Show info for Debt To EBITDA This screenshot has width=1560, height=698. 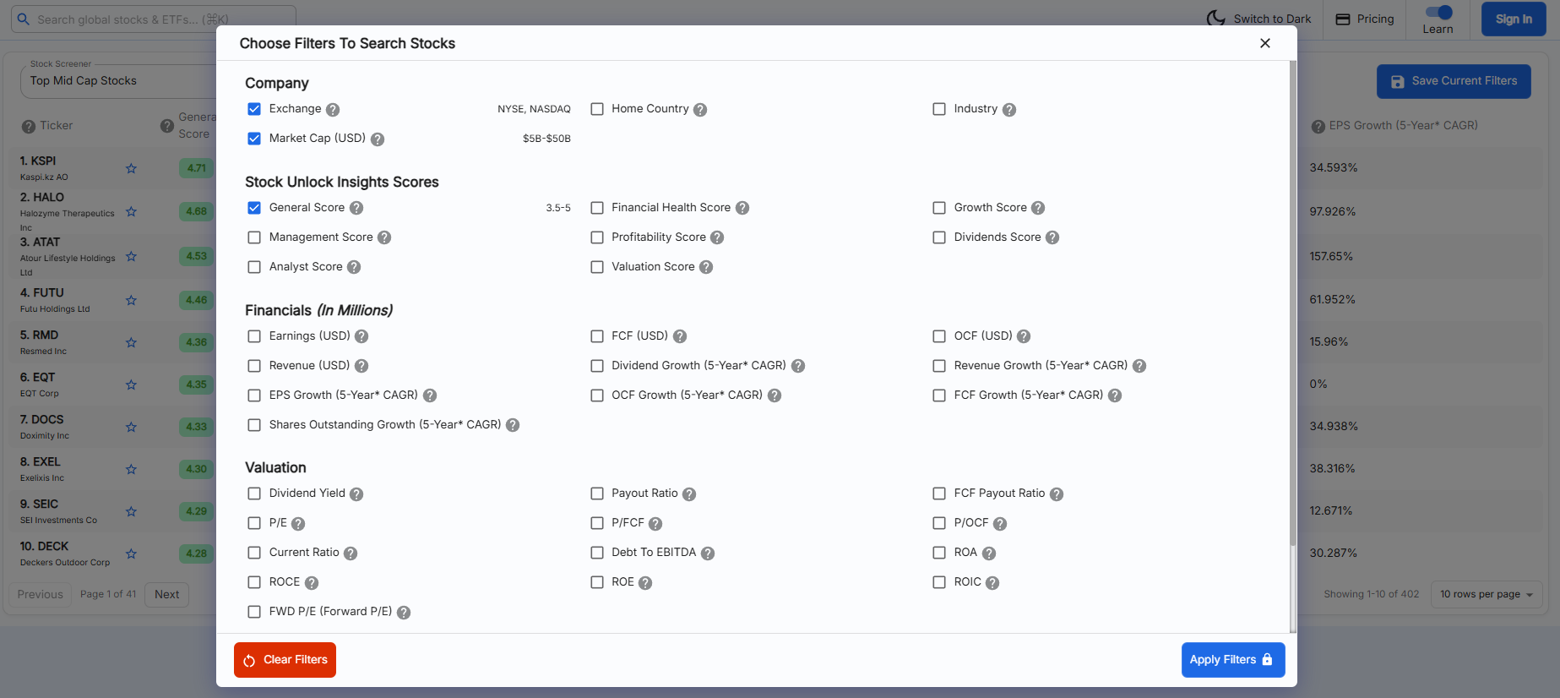[708, 553]
